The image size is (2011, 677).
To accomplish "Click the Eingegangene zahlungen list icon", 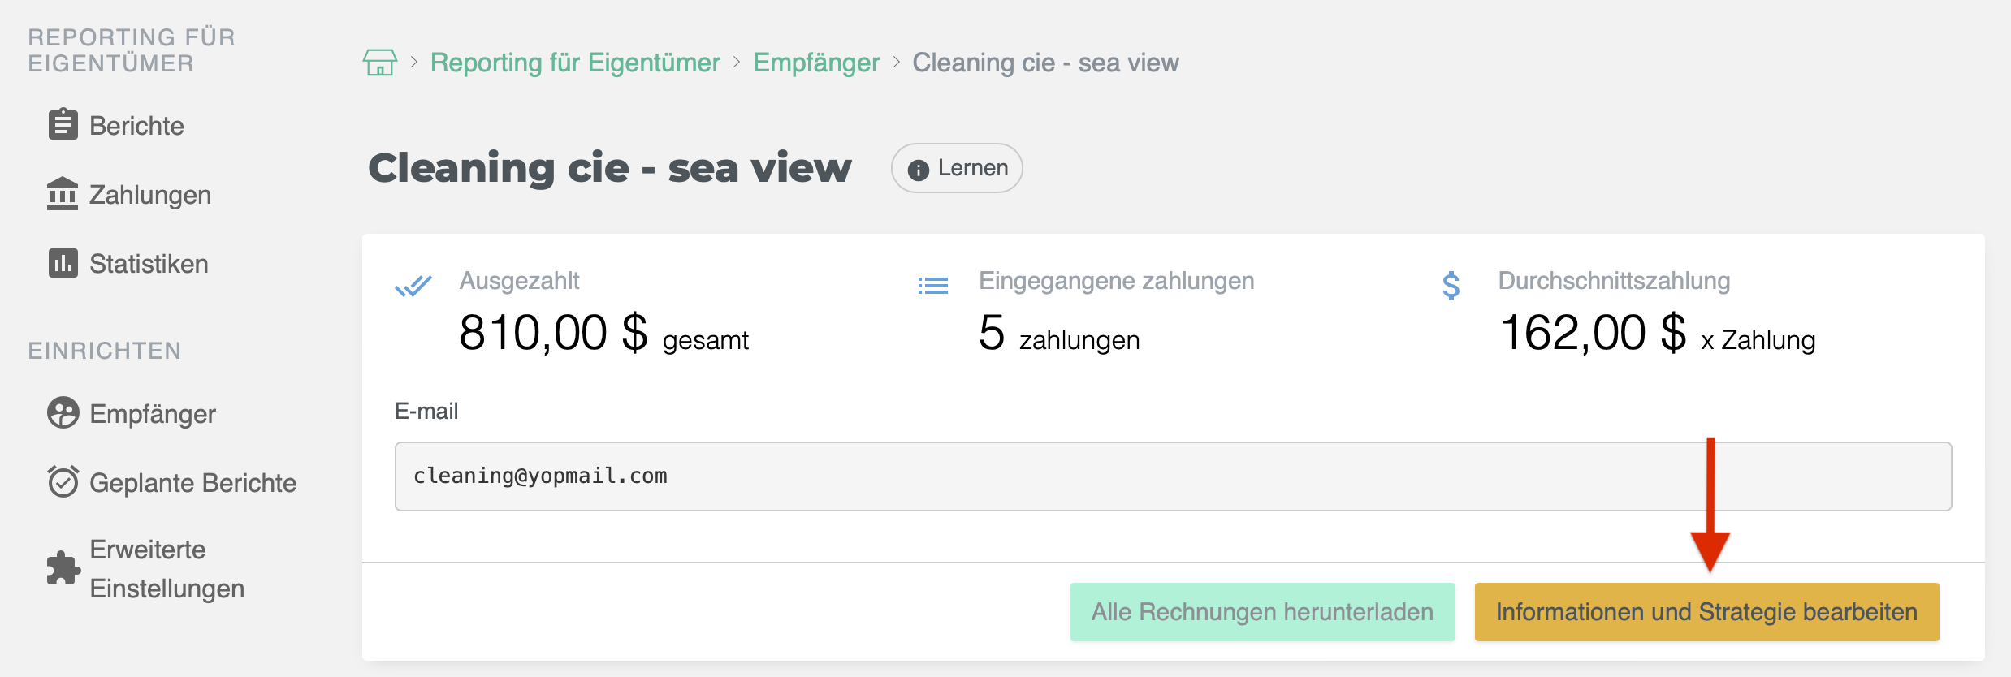I will click(x=933, y=286).
